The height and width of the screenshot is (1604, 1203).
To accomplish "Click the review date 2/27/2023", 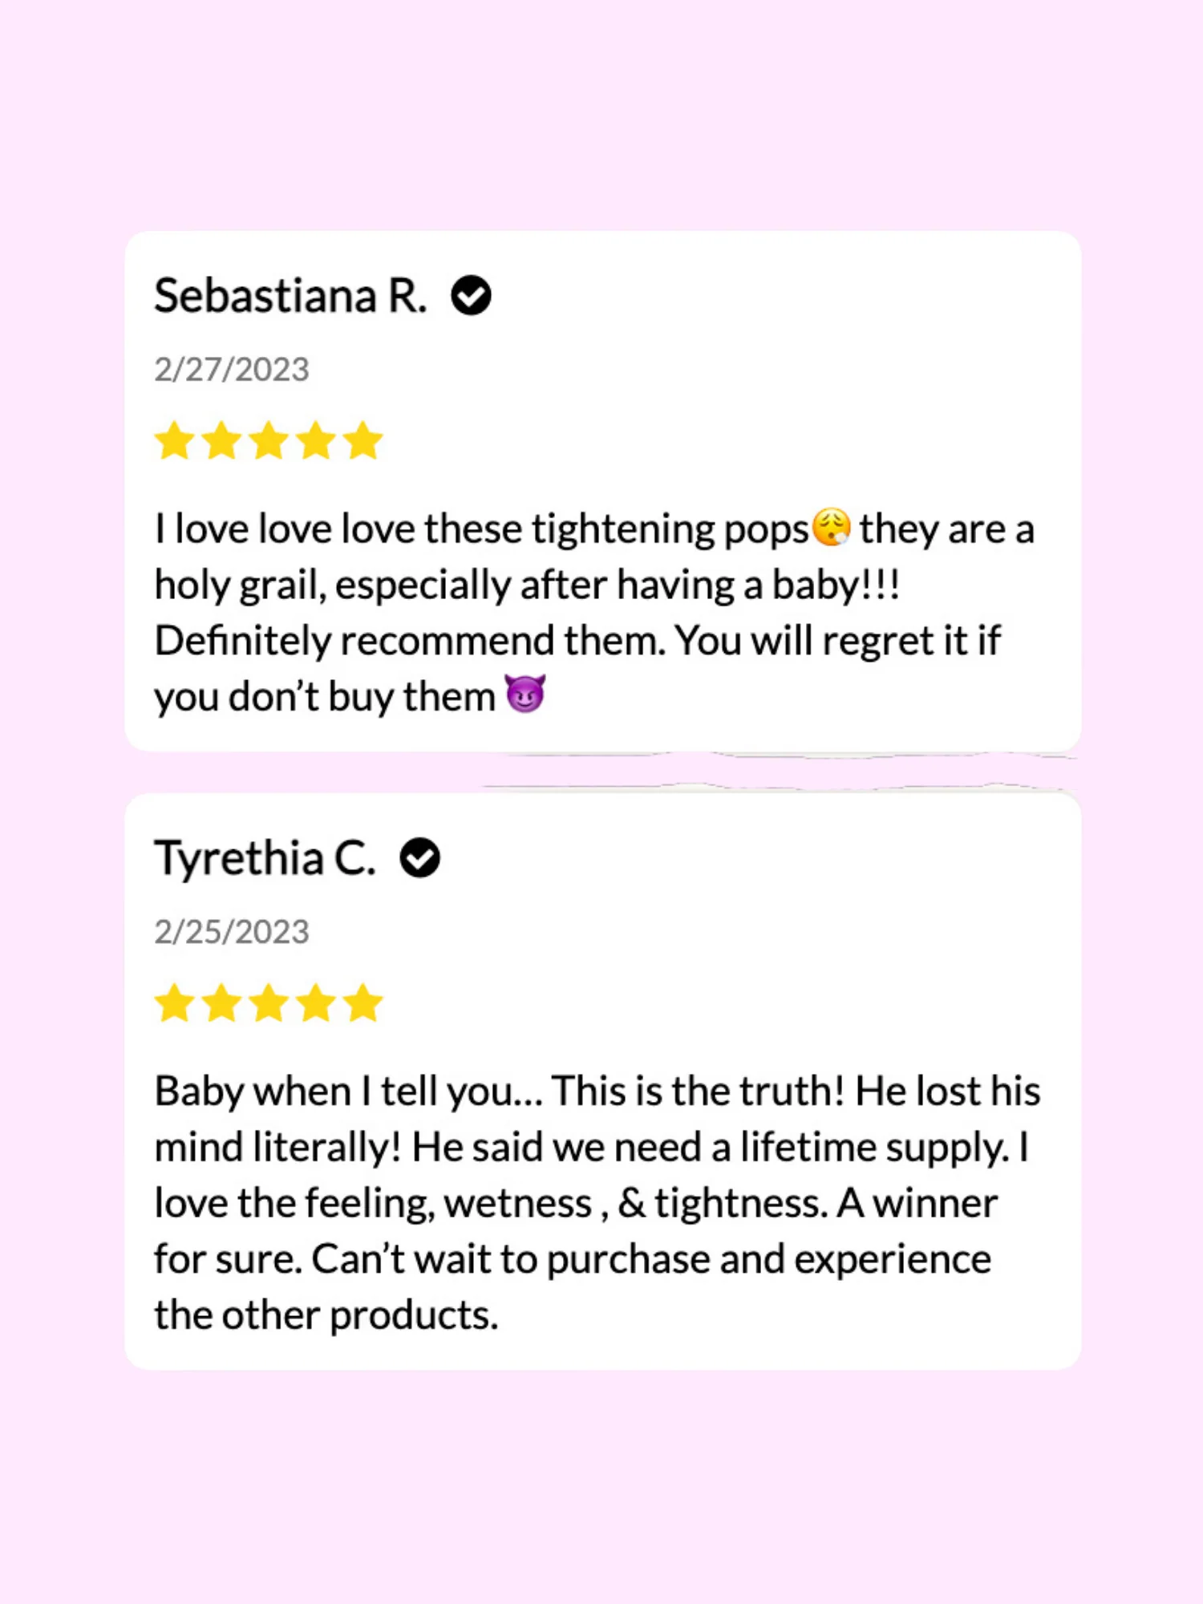I will (232, 370).
